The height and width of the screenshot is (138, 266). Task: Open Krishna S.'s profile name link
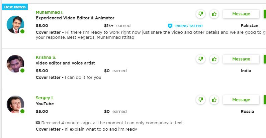(46, 57)
